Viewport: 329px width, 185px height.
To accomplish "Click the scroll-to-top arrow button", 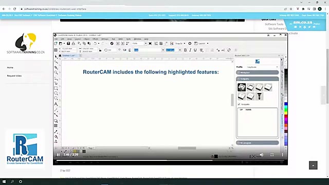I will [313, 165].
